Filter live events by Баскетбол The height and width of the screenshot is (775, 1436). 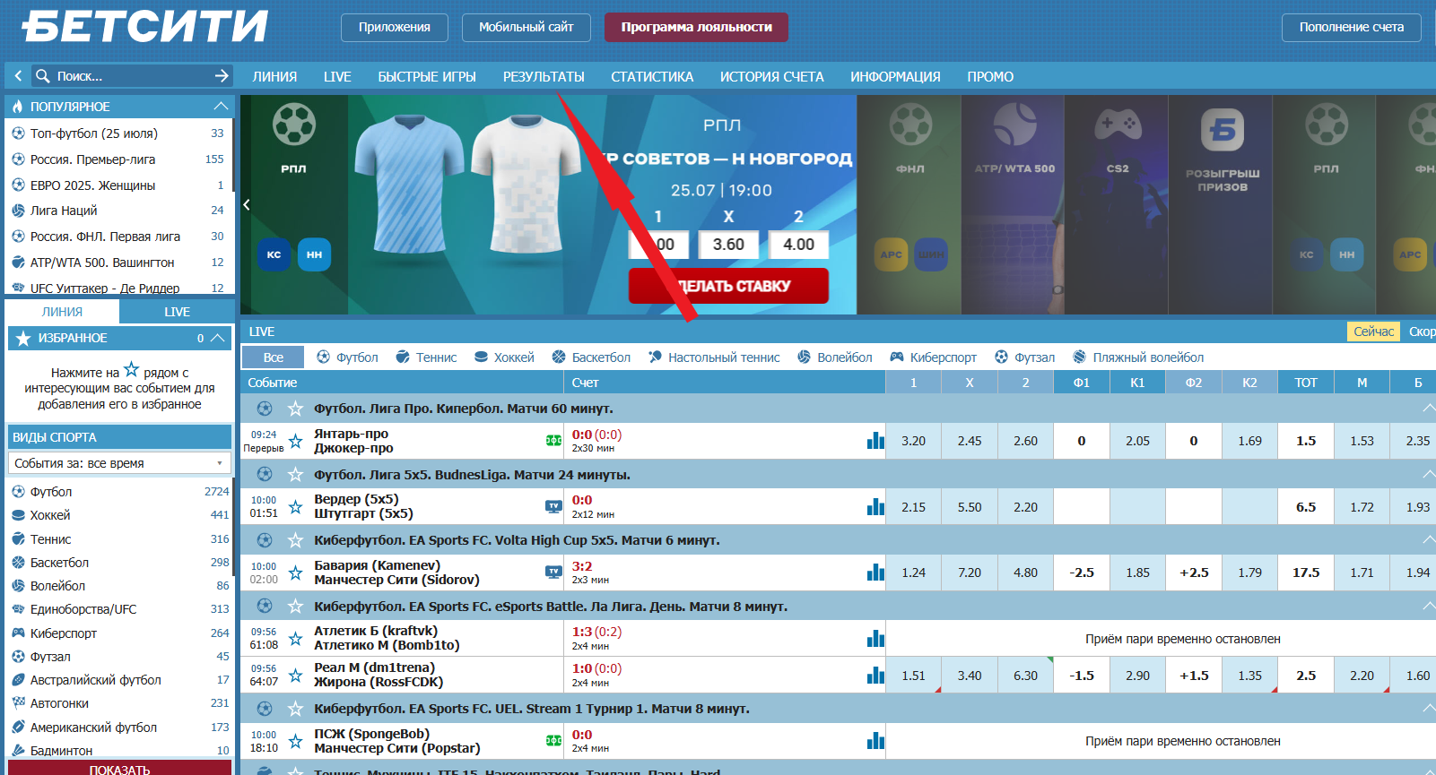(591, 357)
